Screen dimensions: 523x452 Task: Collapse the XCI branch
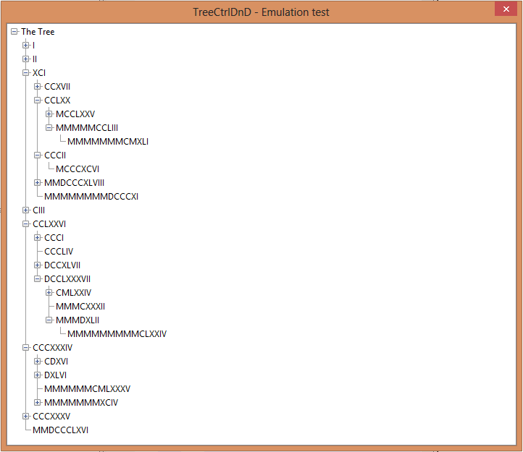pos(26,72)
